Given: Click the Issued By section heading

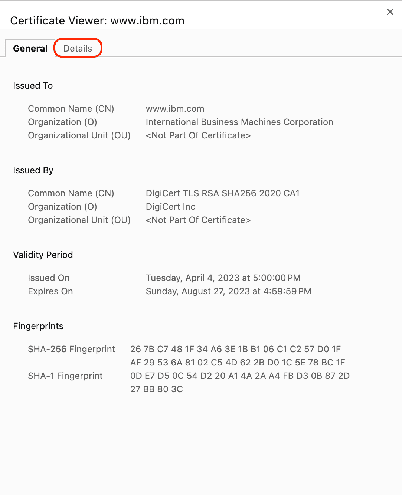Looking at the screenshot, I should click(x=33, y=170).
